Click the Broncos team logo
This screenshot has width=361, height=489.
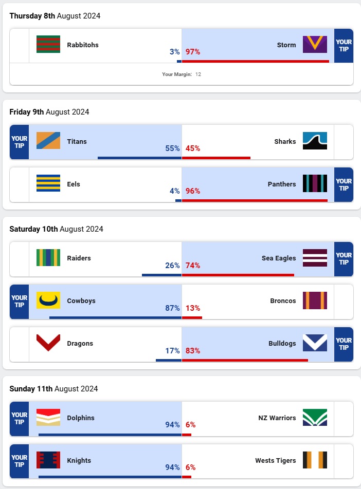click(315, 300)
